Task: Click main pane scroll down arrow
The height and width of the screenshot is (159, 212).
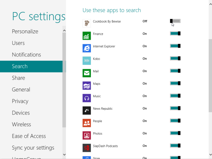Action: click(210, 154)
